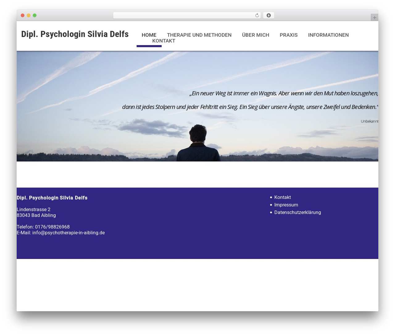Click the quote attribution Unbekannt
395x335 pixels.
click(369, 121)
